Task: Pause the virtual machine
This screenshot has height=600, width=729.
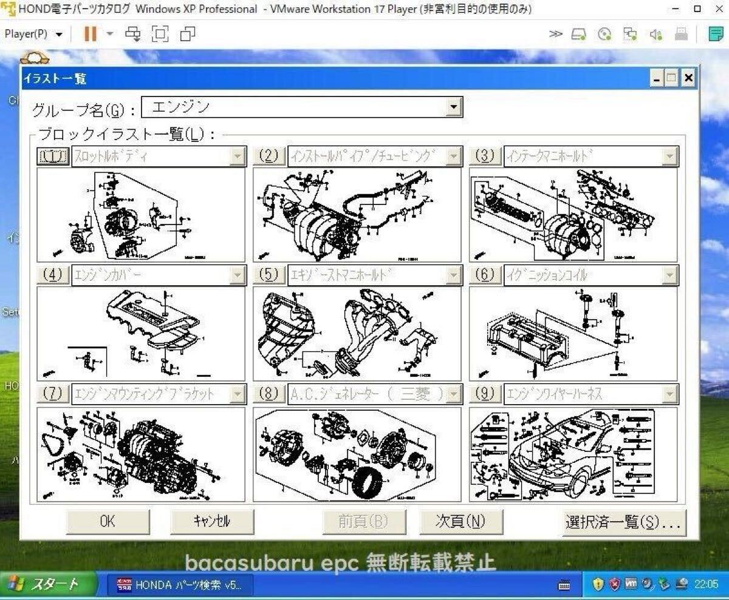Action: click(91, 34)
